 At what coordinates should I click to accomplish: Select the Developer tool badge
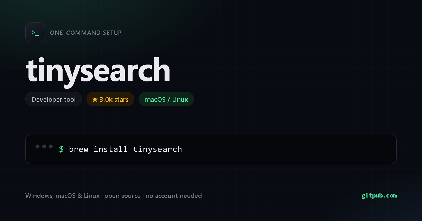[53, 99]
